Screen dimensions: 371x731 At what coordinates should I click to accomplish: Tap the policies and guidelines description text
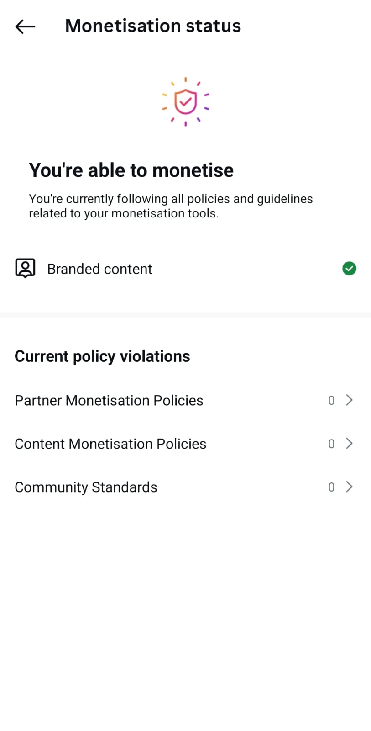170,206
